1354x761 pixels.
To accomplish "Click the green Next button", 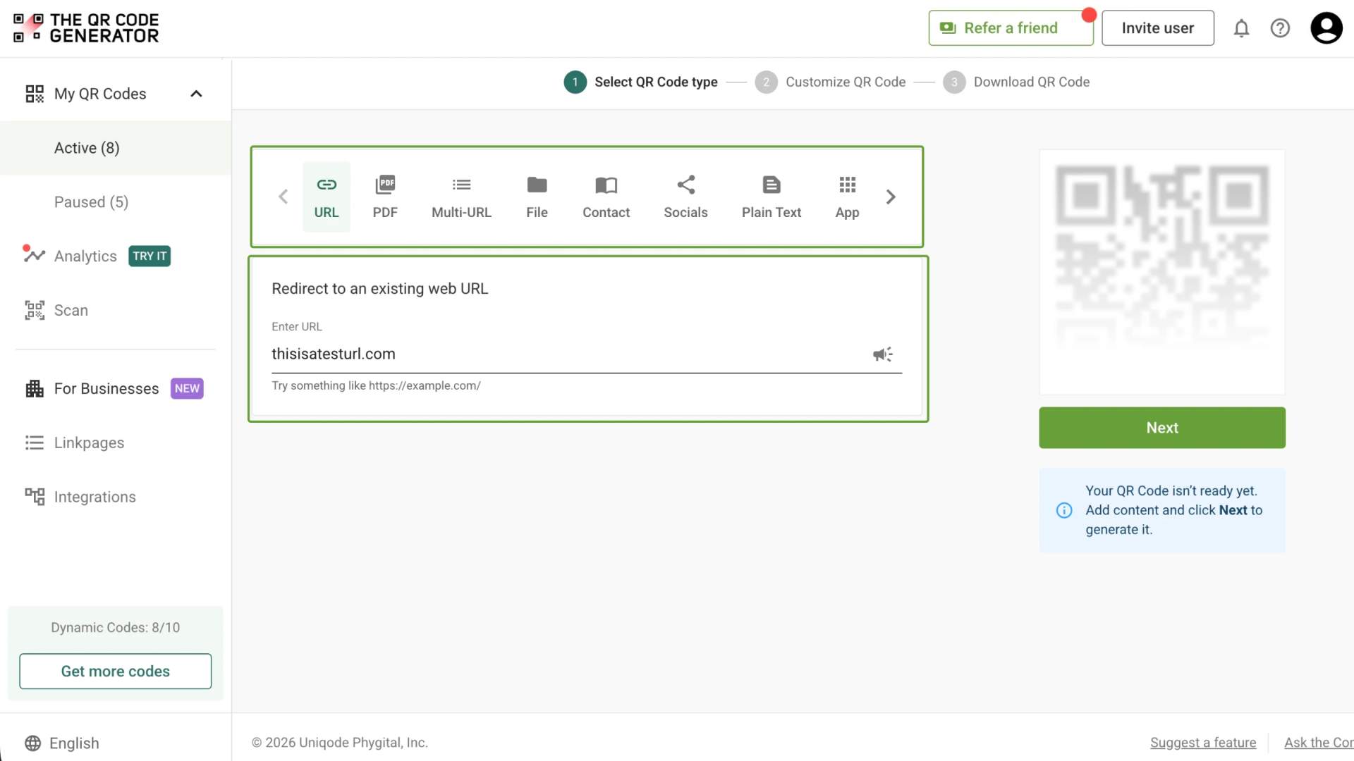I will click(x=1161, y=428).
